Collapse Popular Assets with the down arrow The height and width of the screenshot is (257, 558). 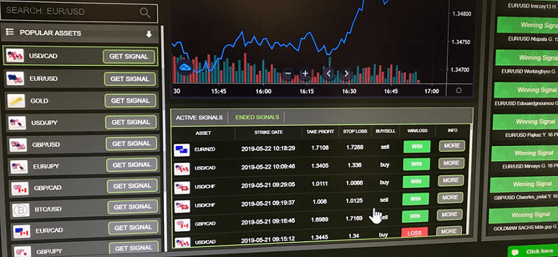click(149, 34)
